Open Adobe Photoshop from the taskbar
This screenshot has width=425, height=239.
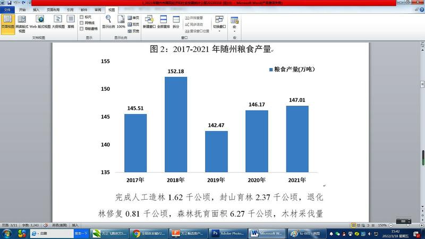pos(225,233)
